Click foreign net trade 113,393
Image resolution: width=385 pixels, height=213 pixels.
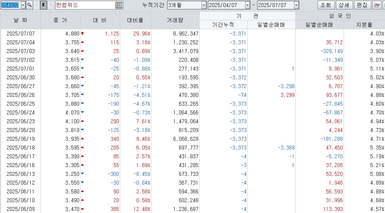[333, 209]
